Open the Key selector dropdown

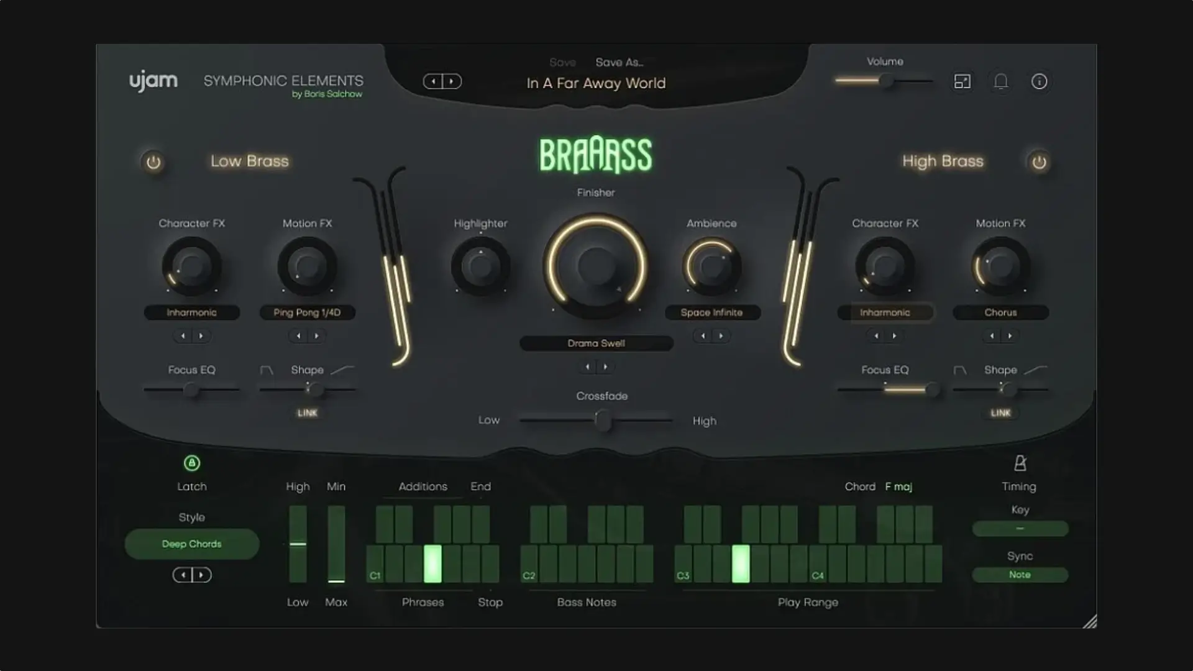tap(1020, 529)
